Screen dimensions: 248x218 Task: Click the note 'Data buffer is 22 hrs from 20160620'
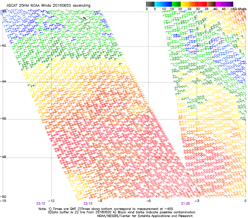[x=81, y=212]
